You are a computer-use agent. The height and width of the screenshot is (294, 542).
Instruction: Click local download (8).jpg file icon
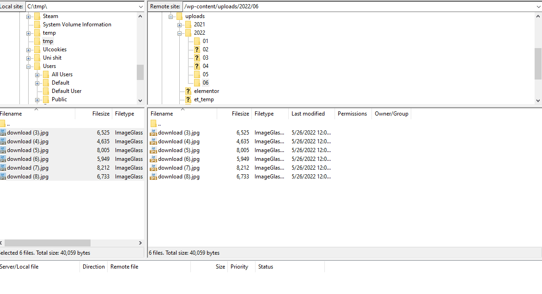[3, 177]
